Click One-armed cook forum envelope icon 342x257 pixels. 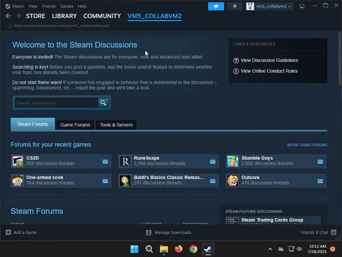(105, 181)
